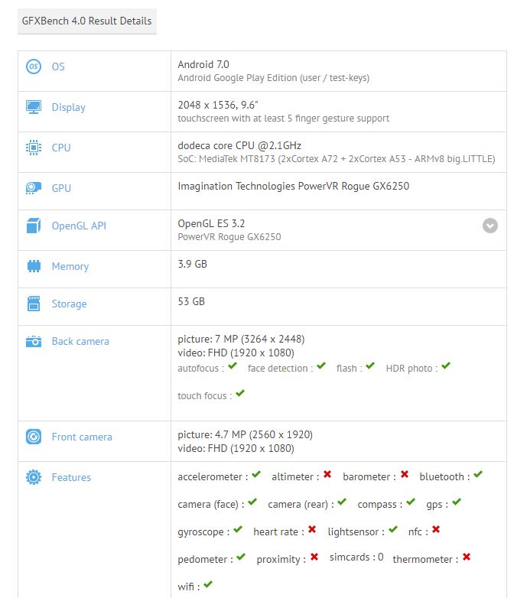
Task: Click the OpenGL API label
Action: coord(80,226)
